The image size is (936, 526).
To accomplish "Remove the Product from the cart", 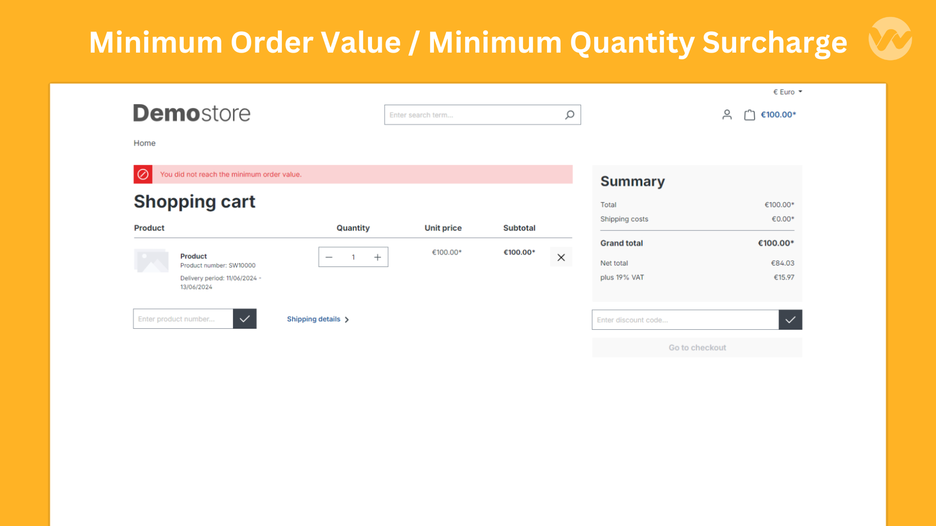I will point(561,257).
